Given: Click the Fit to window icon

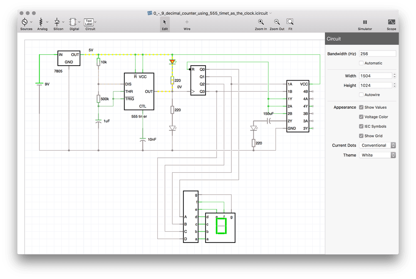Looking at the screenshot, I should pos(290,22).
